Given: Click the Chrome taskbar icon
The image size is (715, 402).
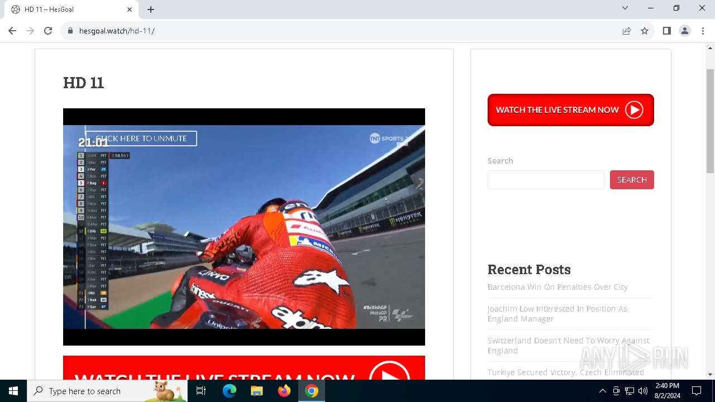Looking at the screenshot, I should coord(312,391).
